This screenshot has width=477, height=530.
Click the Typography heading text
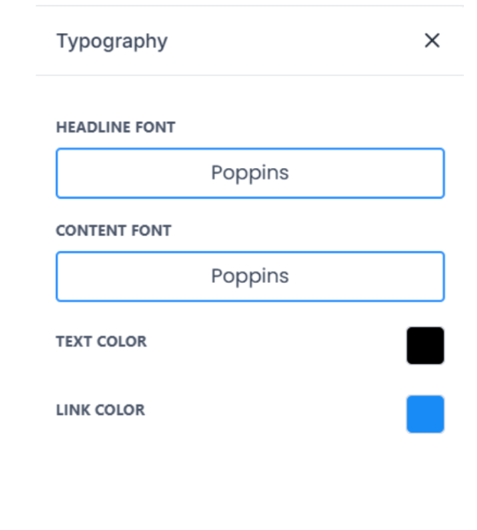[112, 41]
